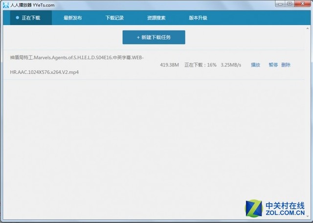313x223 pixels.
Task: Go to the 资源搜索 tab
Action: click(x=156, y=18)
